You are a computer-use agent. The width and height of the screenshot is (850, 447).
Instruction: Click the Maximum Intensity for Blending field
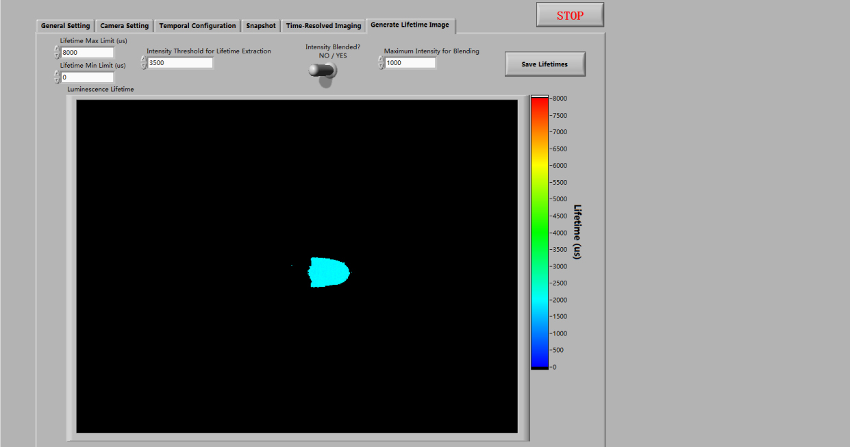click(x=410, y=63)
